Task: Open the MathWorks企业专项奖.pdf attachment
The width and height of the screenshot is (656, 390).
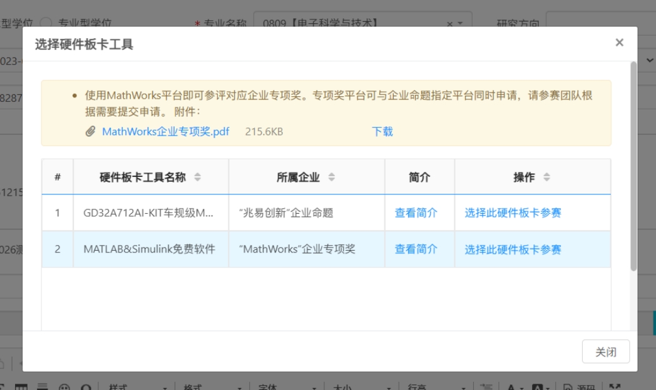Action: (165, 132)
